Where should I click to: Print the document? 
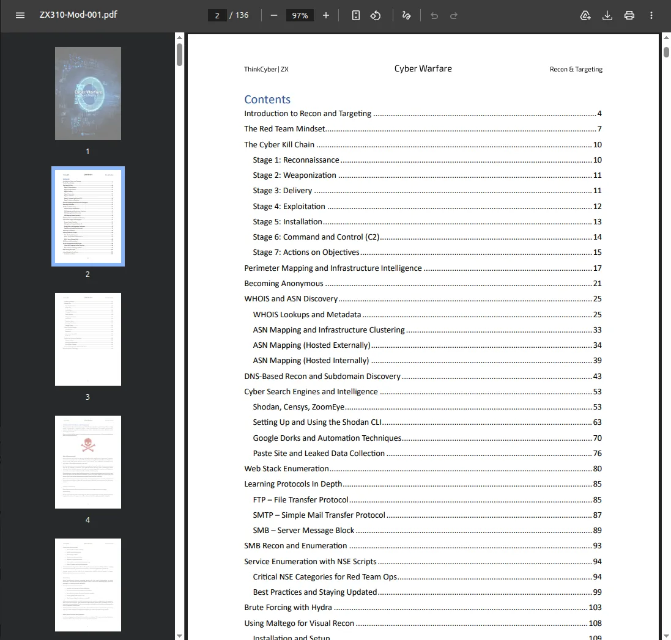[629, 15]
